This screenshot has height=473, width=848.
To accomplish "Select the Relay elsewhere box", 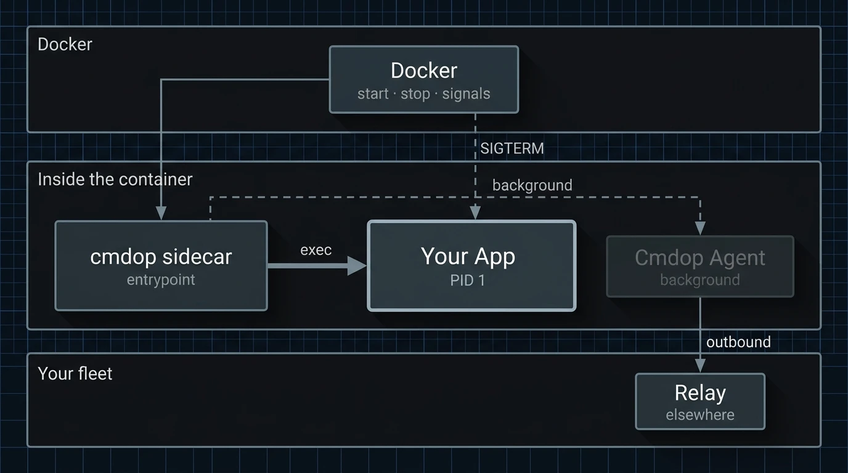I will click(x=700, y=402).
